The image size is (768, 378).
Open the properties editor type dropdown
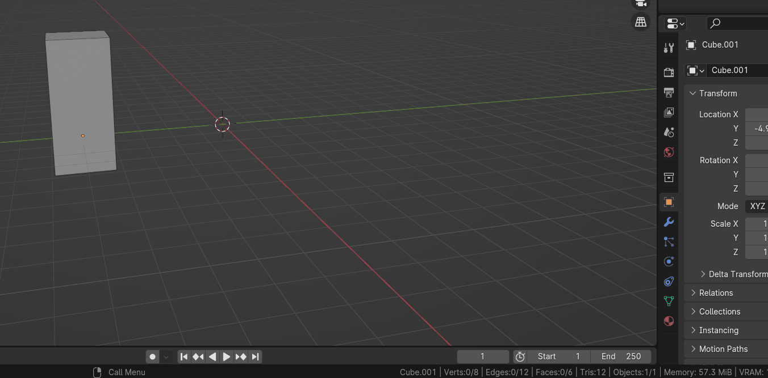[675, 23]
